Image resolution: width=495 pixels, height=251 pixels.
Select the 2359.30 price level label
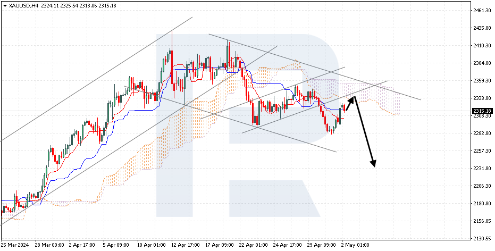481,81
